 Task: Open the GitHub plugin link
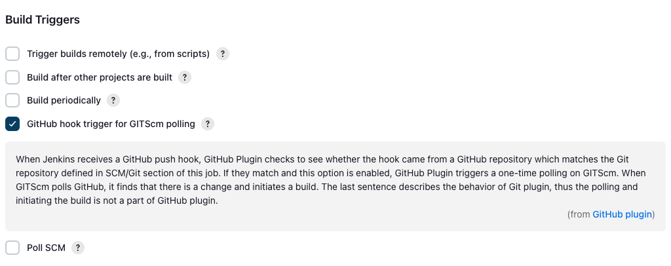pyautogui.click(x=623, y=214)
